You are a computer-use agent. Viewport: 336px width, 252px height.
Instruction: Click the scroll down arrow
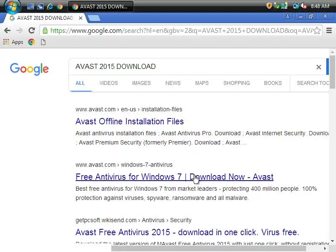click(332, 241)
